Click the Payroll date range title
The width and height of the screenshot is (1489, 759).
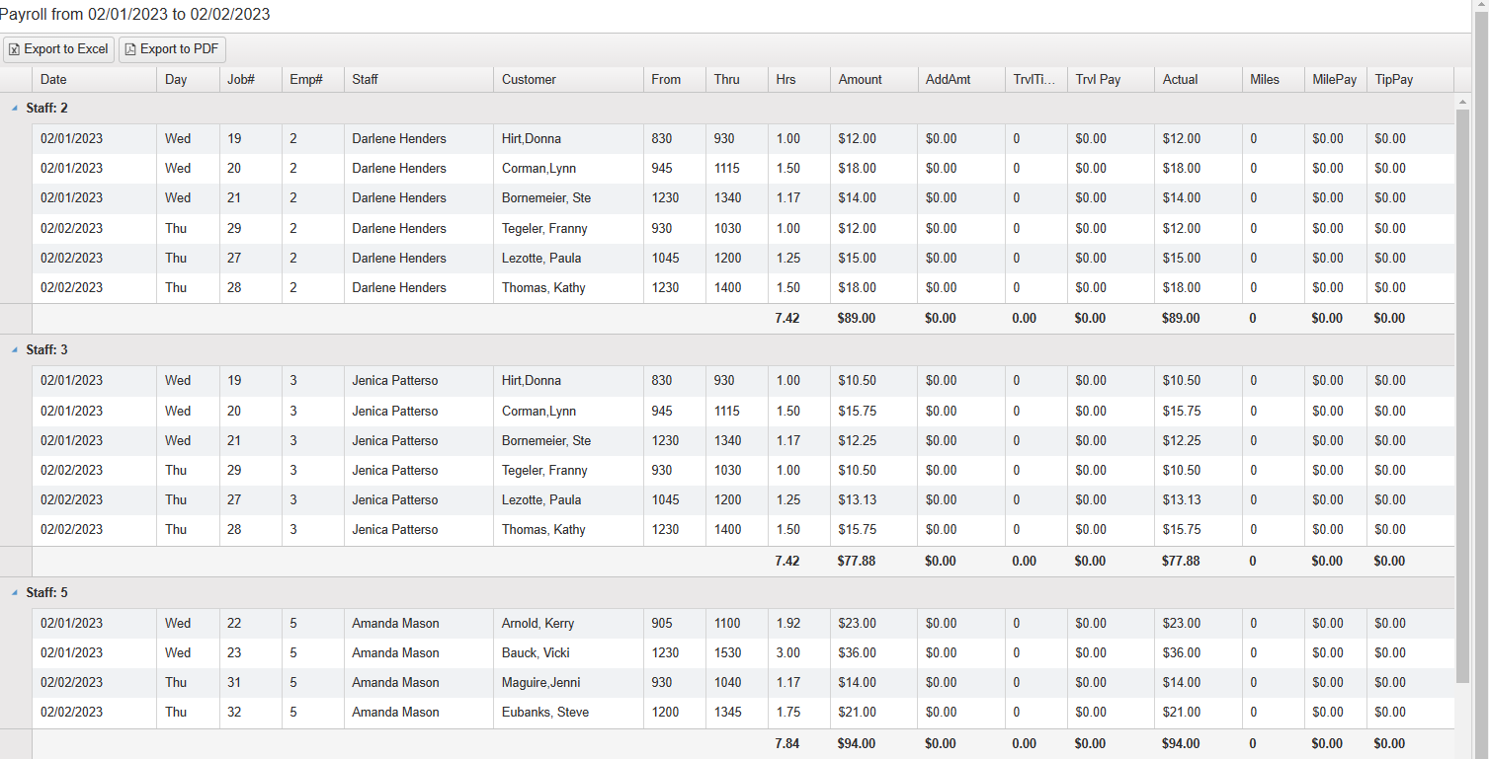pos(134,15)
